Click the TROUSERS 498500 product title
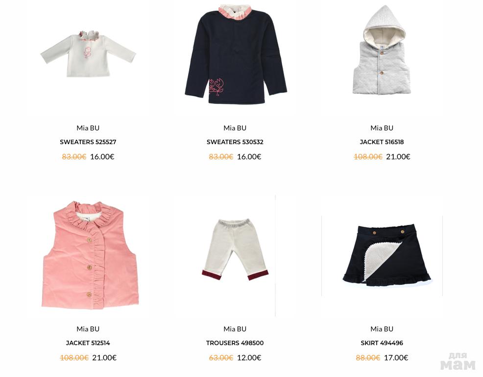 pos(235,343)
